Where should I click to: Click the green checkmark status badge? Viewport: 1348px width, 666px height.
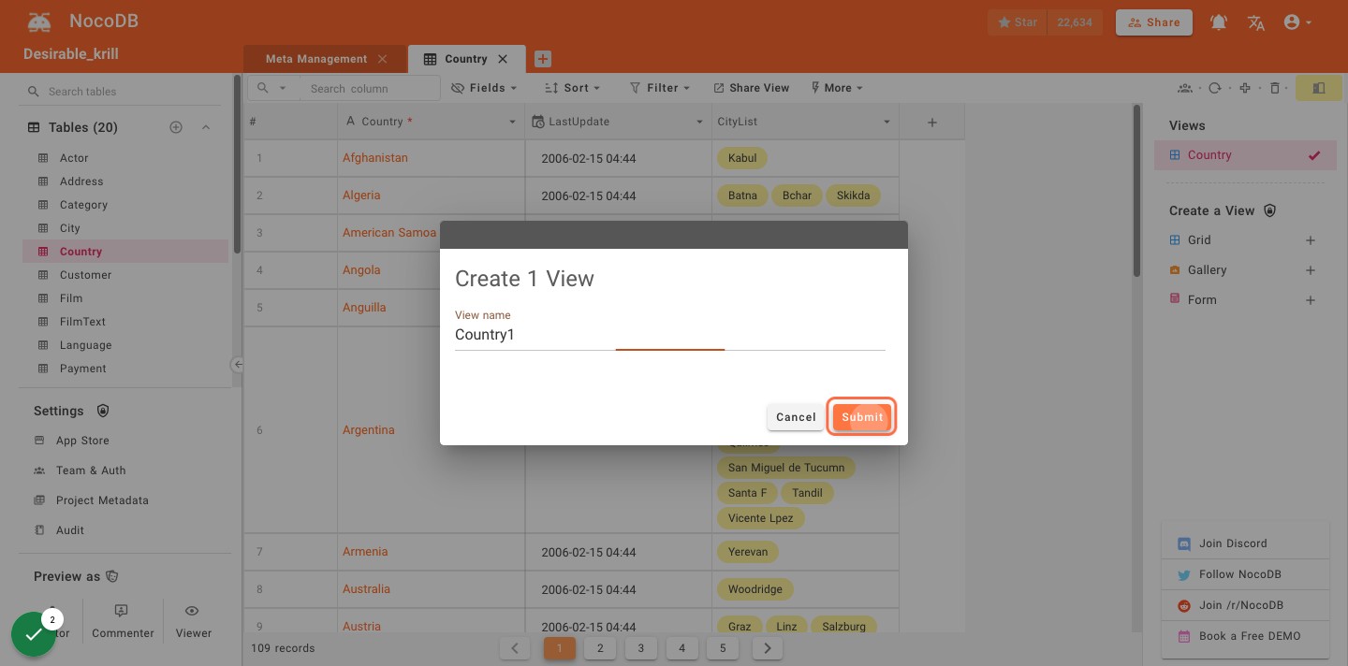pos(34,634)
